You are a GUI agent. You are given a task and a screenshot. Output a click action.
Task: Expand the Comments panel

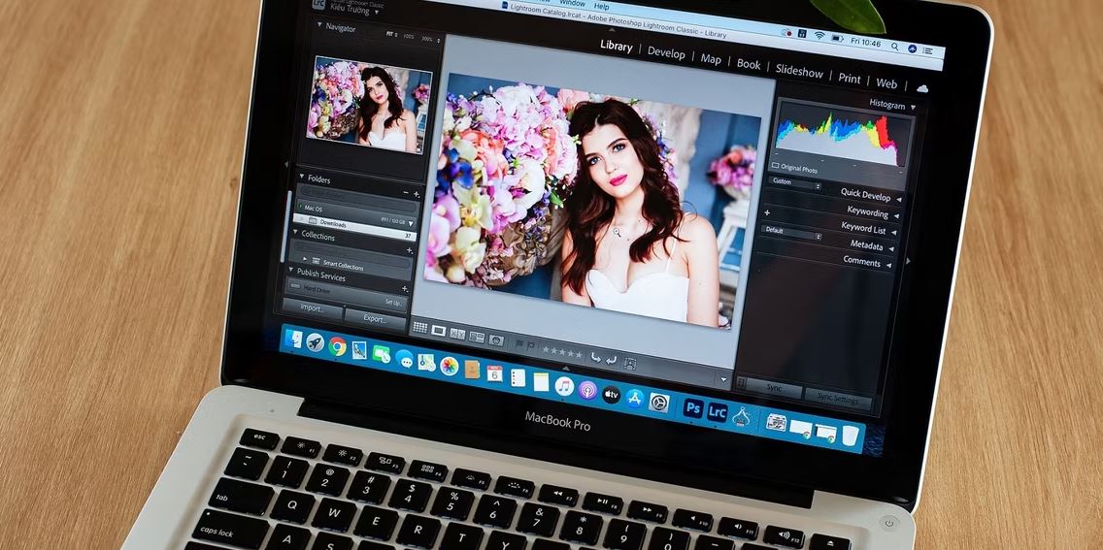(x=887, y=265)
